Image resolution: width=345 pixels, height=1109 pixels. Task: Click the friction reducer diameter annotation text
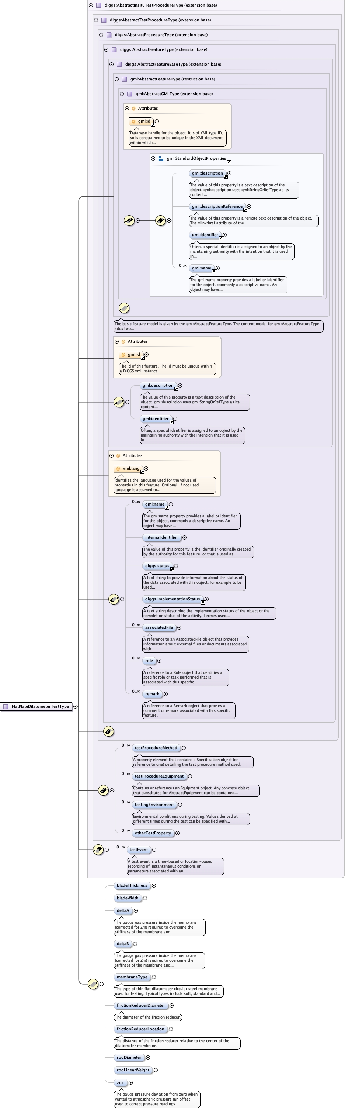(147, 1017)
